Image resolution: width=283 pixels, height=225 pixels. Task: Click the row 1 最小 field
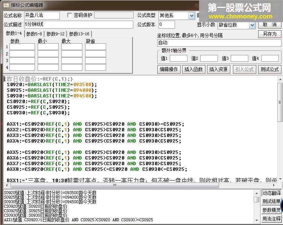48,47
